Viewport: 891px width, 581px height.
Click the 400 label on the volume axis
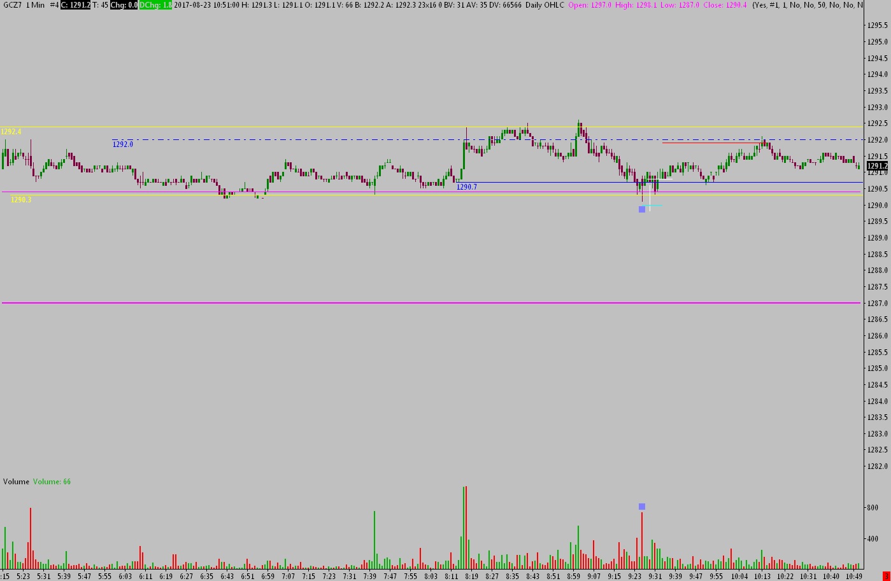click(872, 539)
